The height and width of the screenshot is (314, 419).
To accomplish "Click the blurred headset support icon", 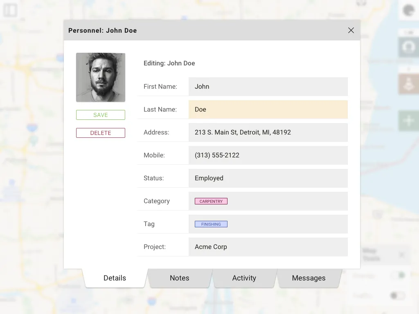I will point(409,47).
